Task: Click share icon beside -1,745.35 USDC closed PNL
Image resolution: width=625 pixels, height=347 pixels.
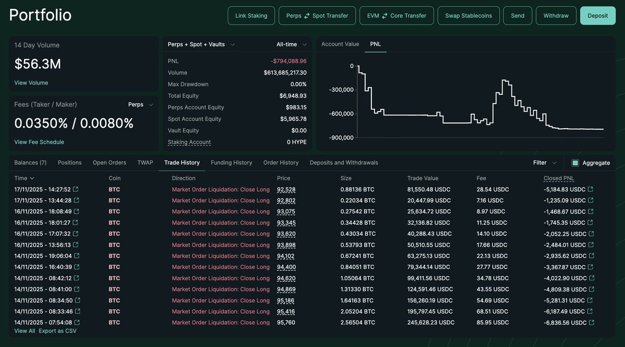Action: pyautogui.click(x=591, y=222)
